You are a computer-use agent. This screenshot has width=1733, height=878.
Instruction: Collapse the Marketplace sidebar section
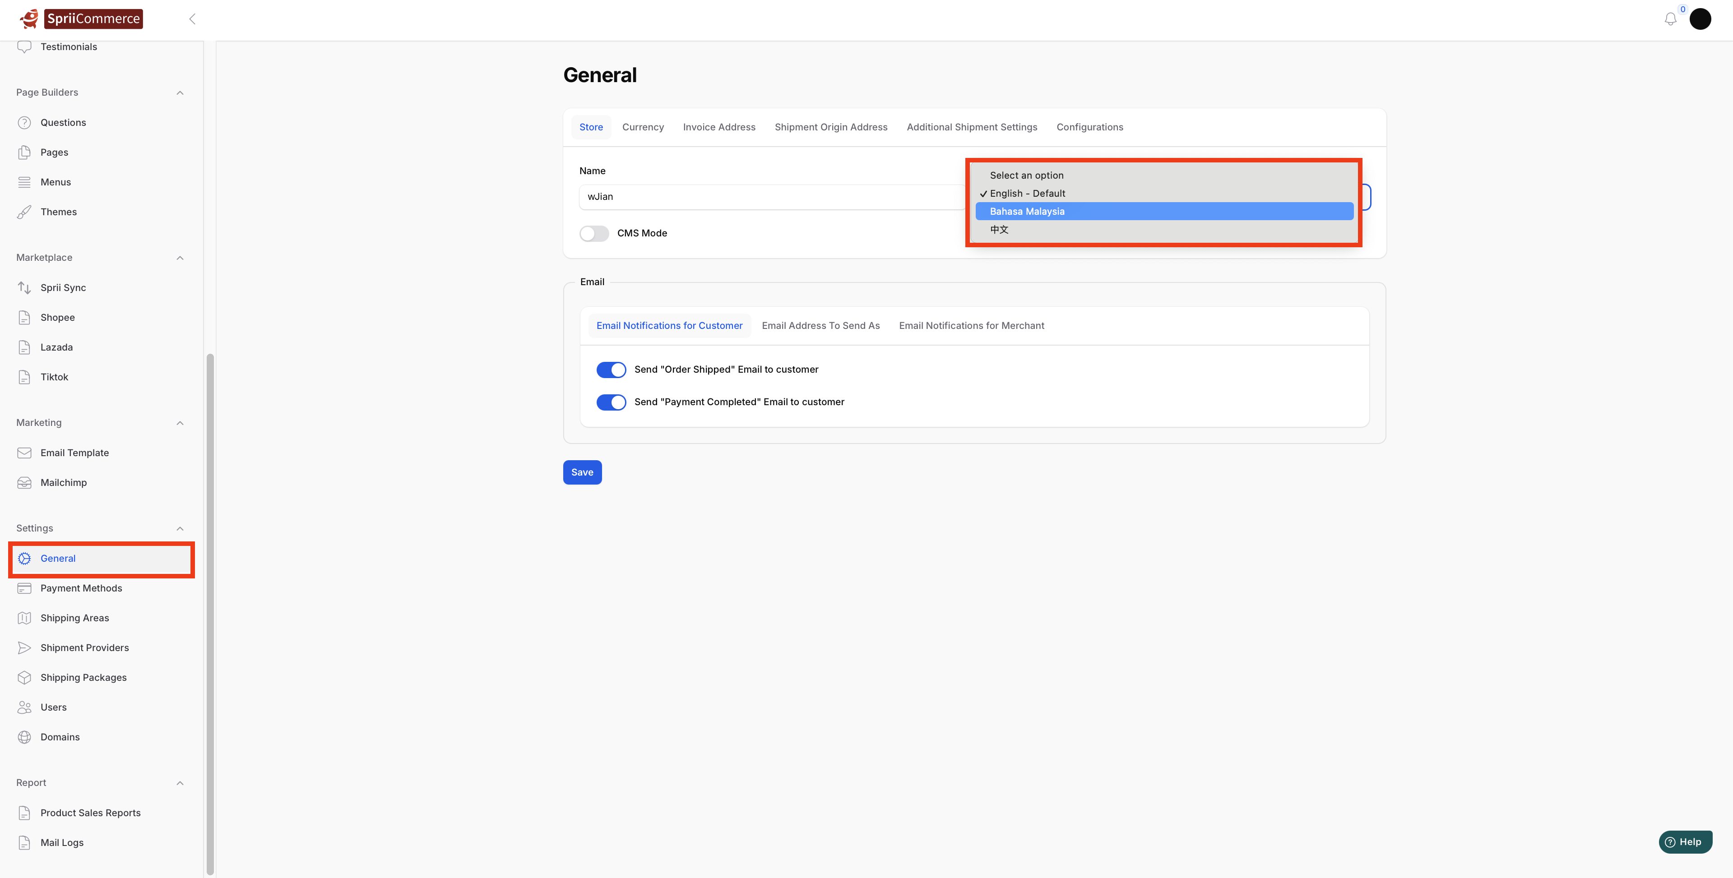tap(180, 258)
